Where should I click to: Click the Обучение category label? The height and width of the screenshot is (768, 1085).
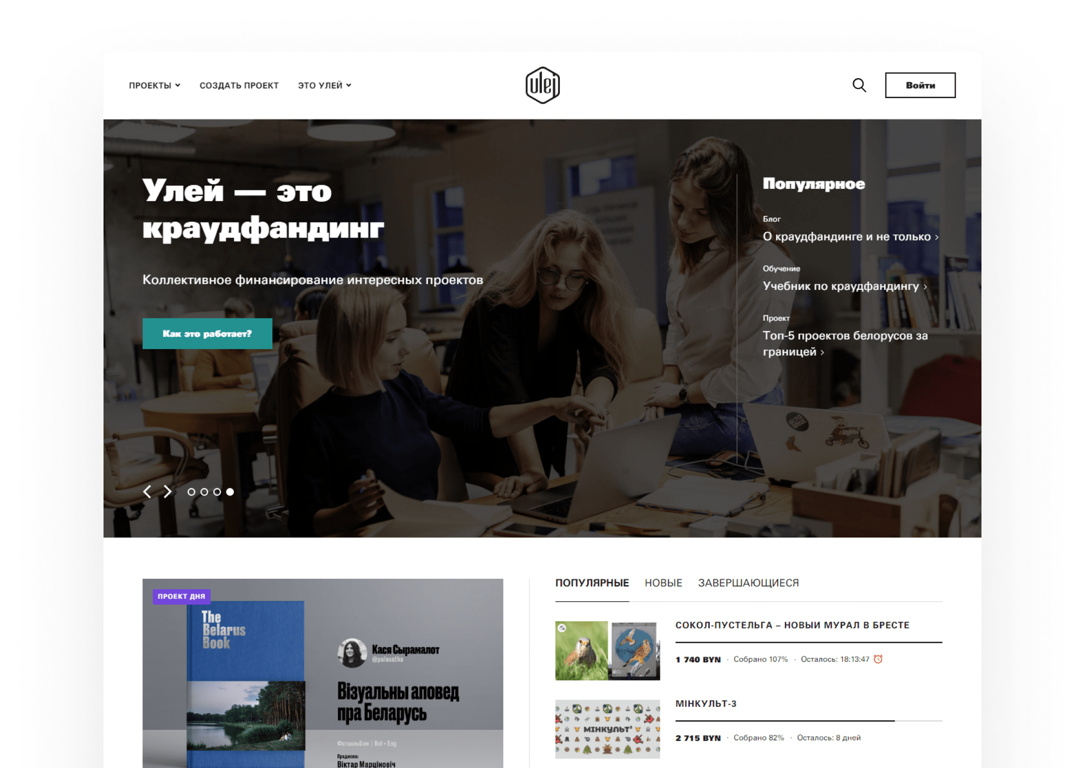coord(781,268)
